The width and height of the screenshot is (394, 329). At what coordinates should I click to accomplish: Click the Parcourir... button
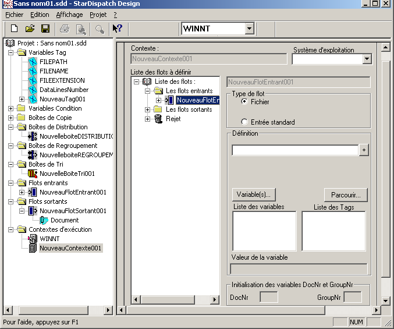click(x=346, y=194)
